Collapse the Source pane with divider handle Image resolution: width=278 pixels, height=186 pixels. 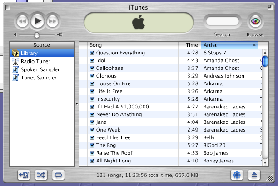(x=76, y=104)
